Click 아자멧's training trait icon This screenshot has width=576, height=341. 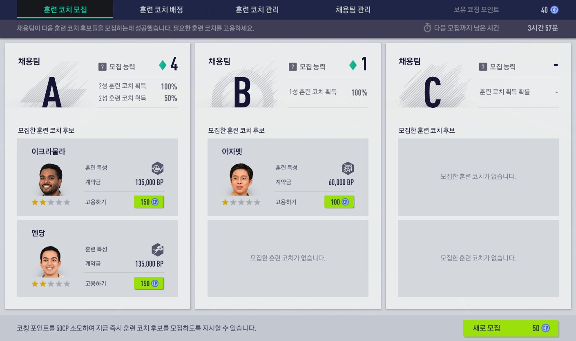[348, 168]
